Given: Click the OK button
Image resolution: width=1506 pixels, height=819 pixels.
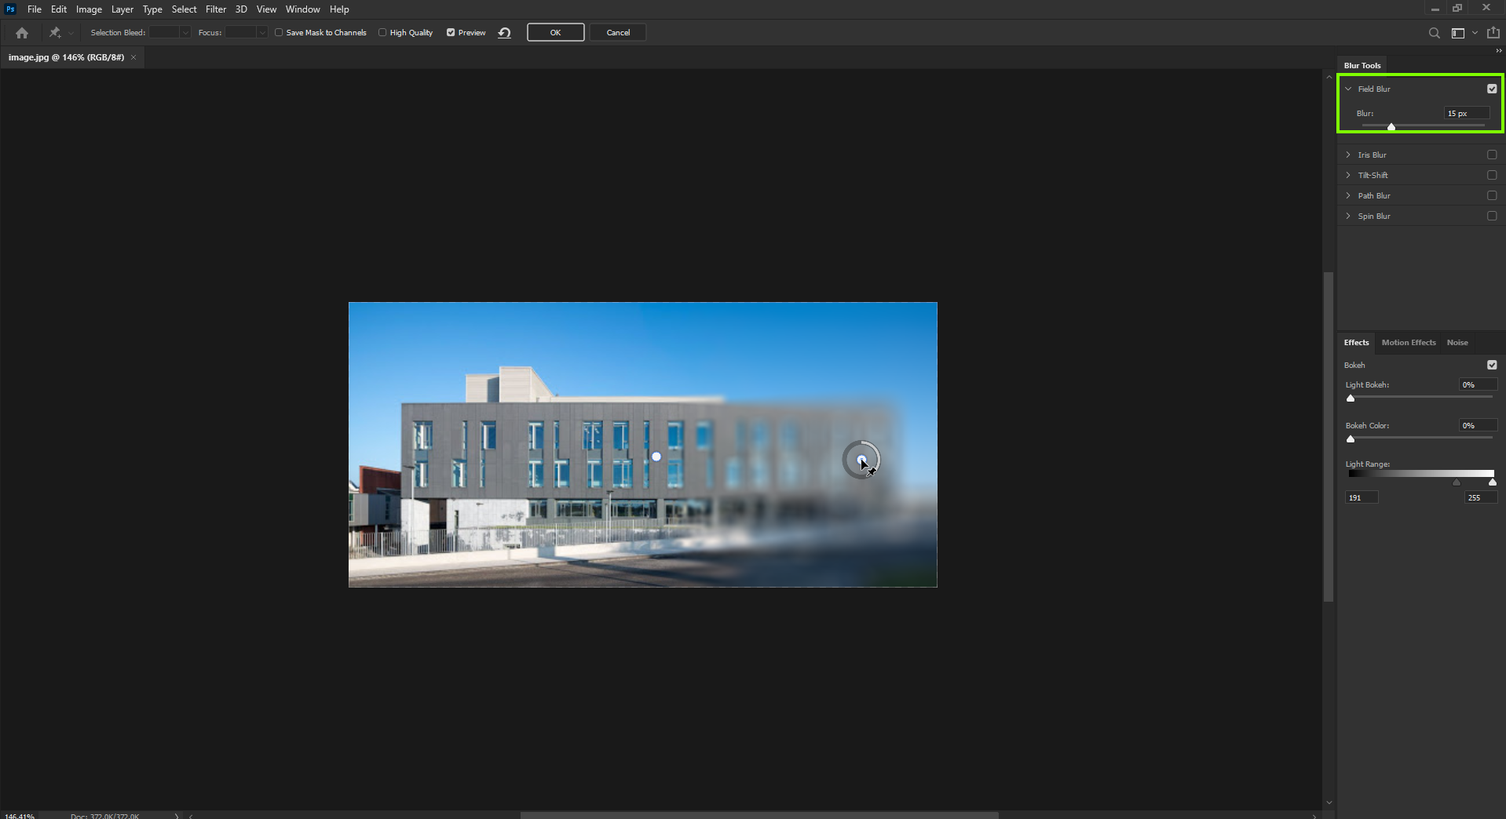Looking at the screenshot, I should coord(554,32).
